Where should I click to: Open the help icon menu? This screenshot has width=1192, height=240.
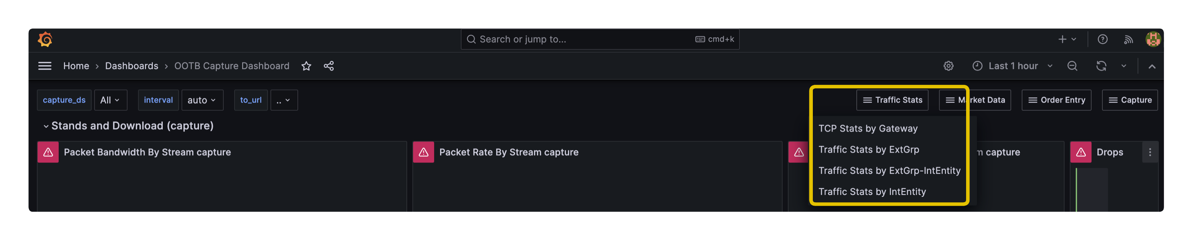(x=1102, y=39)
